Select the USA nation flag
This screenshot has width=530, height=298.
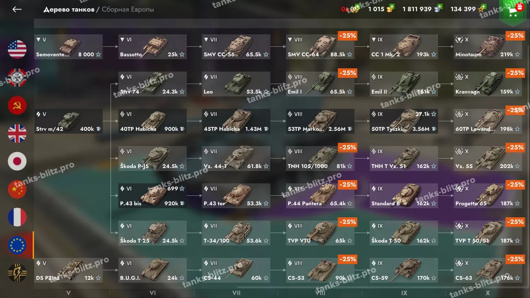click(17, 49)
